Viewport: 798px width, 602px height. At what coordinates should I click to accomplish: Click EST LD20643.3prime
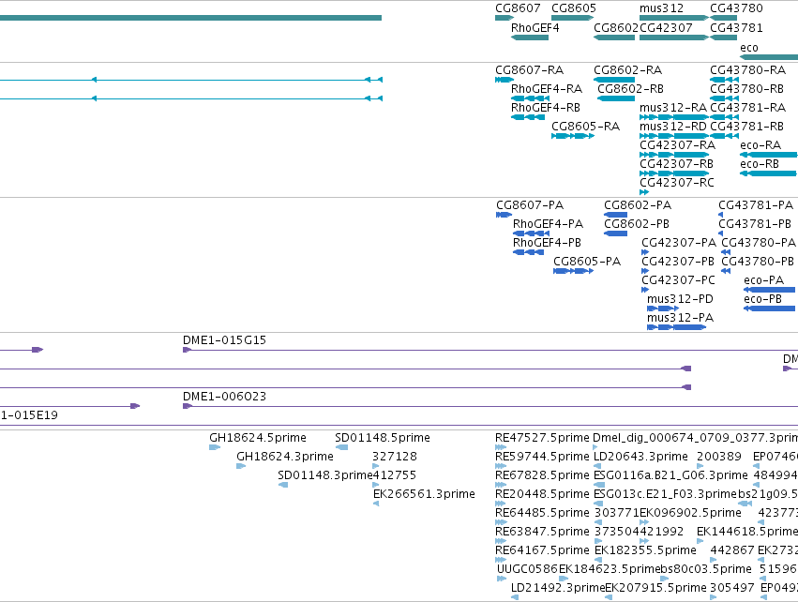[640, 457]
